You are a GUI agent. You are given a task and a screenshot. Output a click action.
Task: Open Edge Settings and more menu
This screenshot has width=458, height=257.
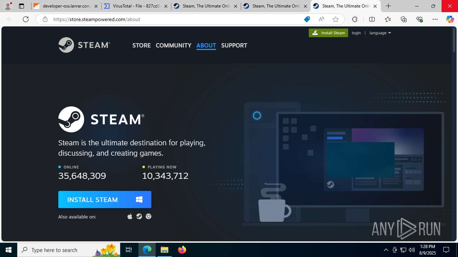pyautogui.click(x=435, y=19)
